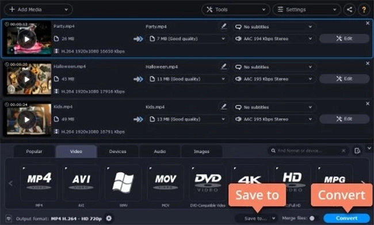Open subtitles dropdown for Halloween.mp4
The width and height of the screenshot is (374, 225).
tap(274, 67)
